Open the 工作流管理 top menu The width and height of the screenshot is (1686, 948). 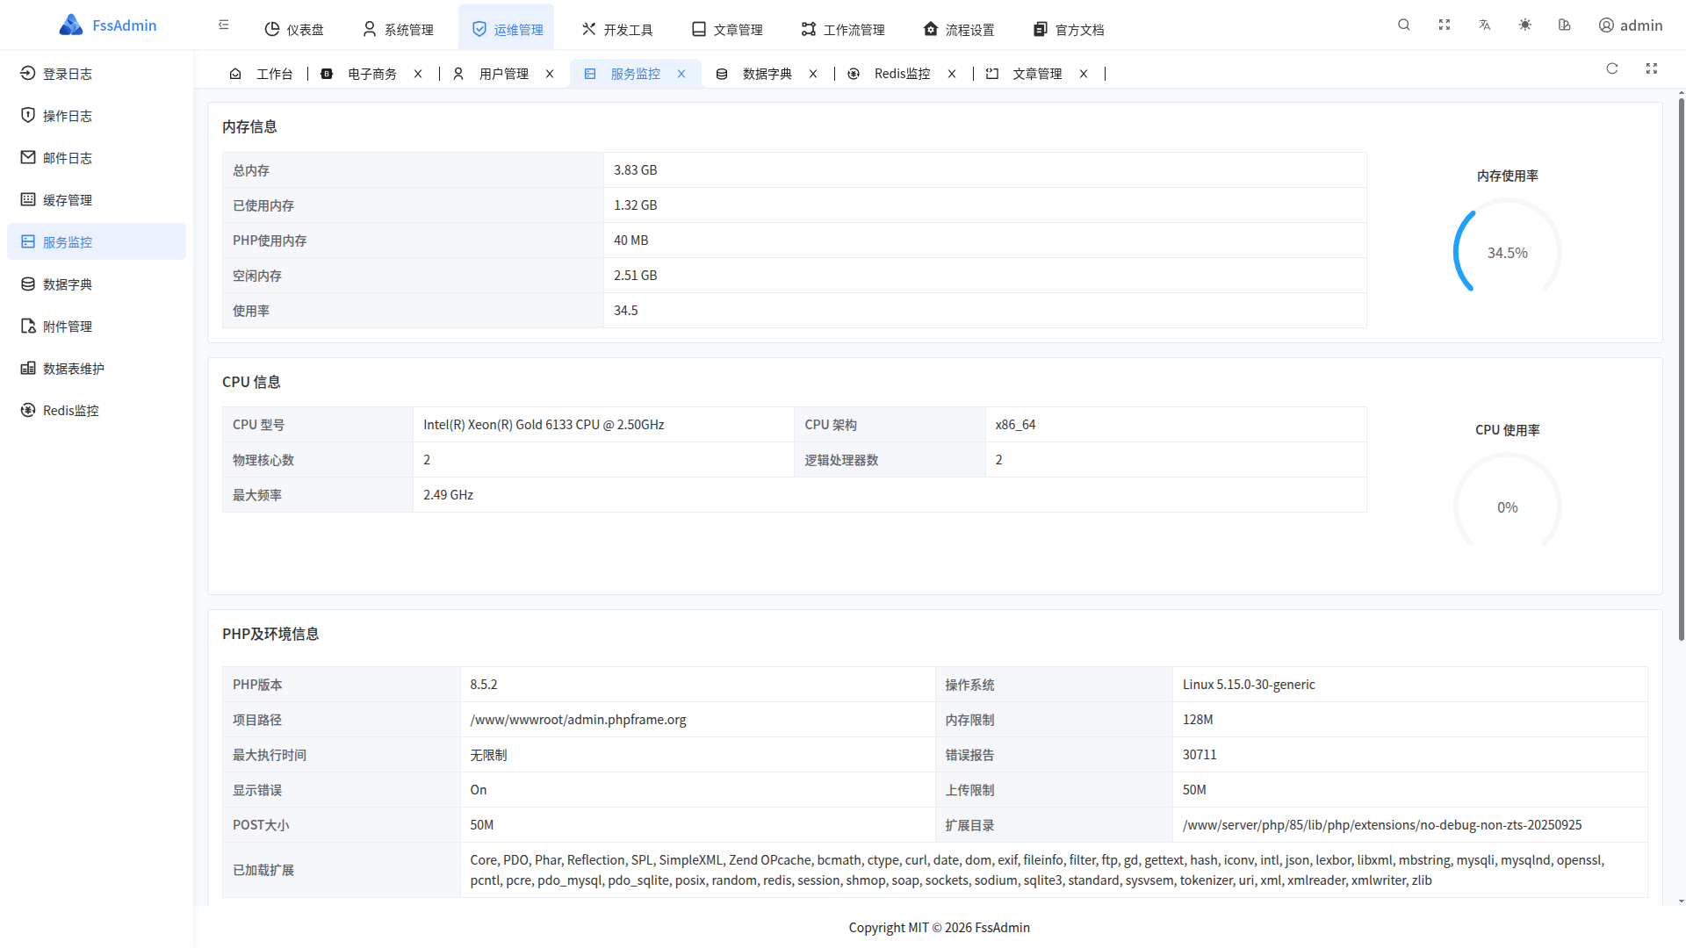click(843, 30)
